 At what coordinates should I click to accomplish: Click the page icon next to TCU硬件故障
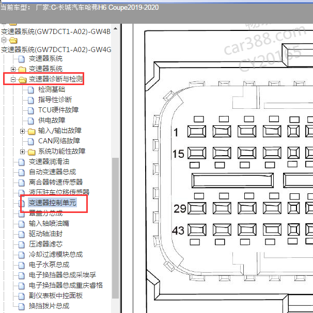coord(31,110)
